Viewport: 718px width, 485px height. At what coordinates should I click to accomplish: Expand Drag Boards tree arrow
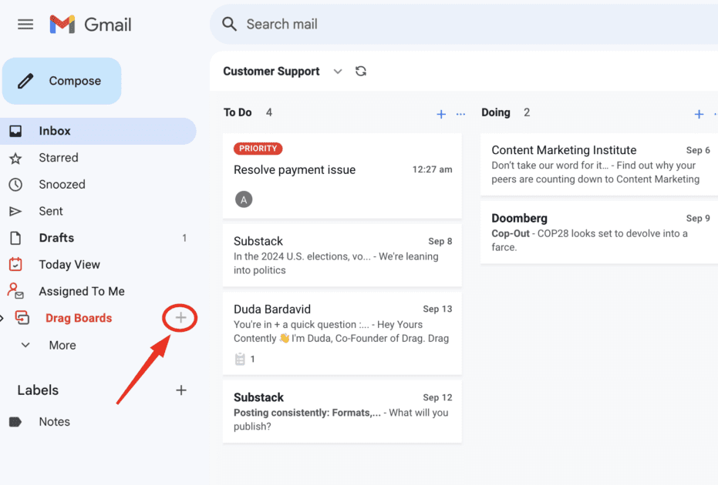pyautogui.click(x=2, y=318)
